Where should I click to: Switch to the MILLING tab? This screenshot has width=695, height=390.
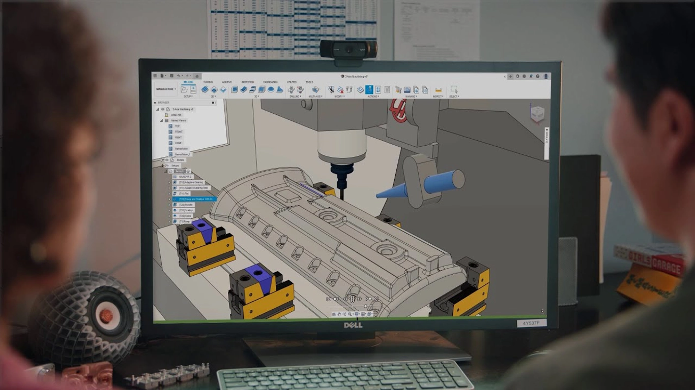click(x=188, y=82)
